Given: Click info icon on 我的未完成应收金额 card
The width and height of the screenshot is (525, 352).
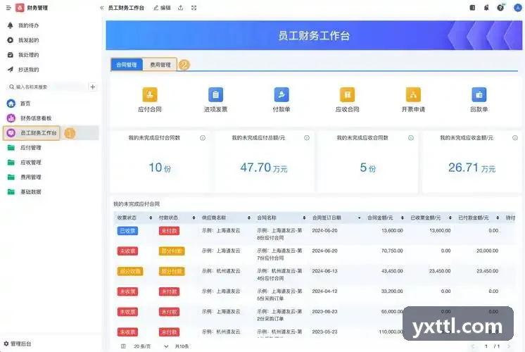Looking at the screenshot, I should (515, 138).
